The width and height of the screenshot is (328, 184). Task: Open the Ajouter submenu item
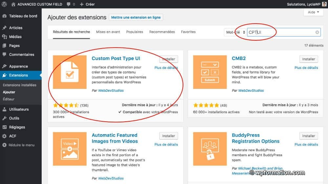click(x=9, y=92)
